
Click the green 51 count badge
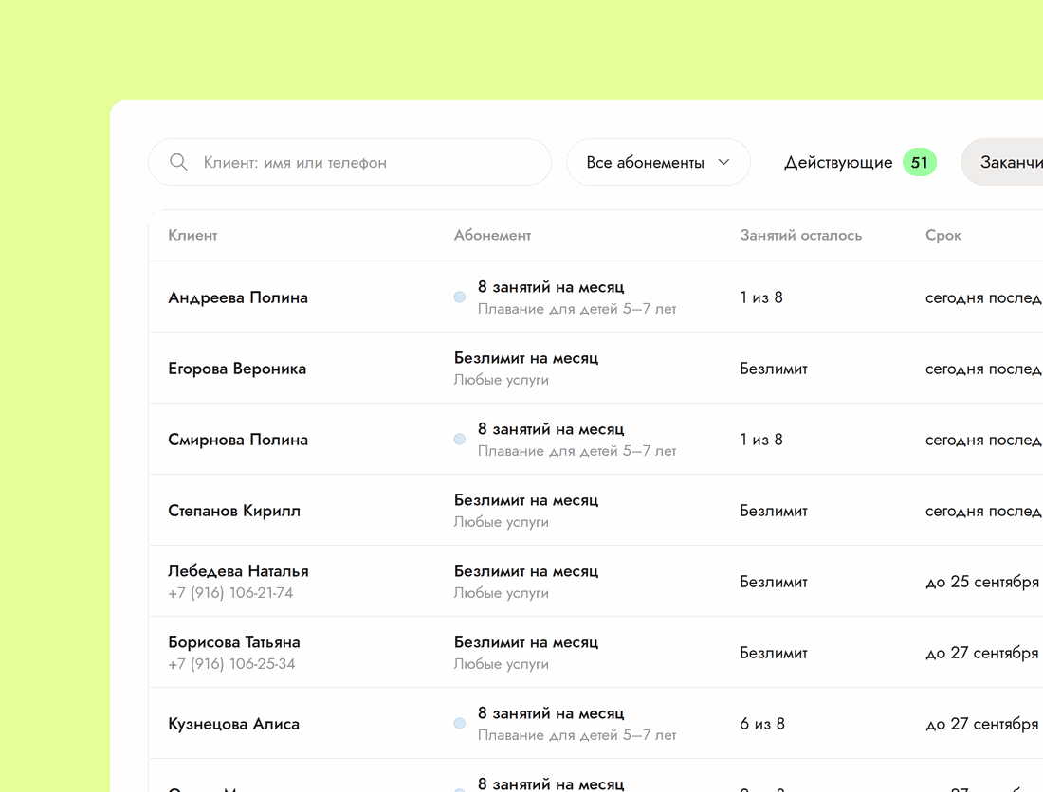tap(920, 162)
